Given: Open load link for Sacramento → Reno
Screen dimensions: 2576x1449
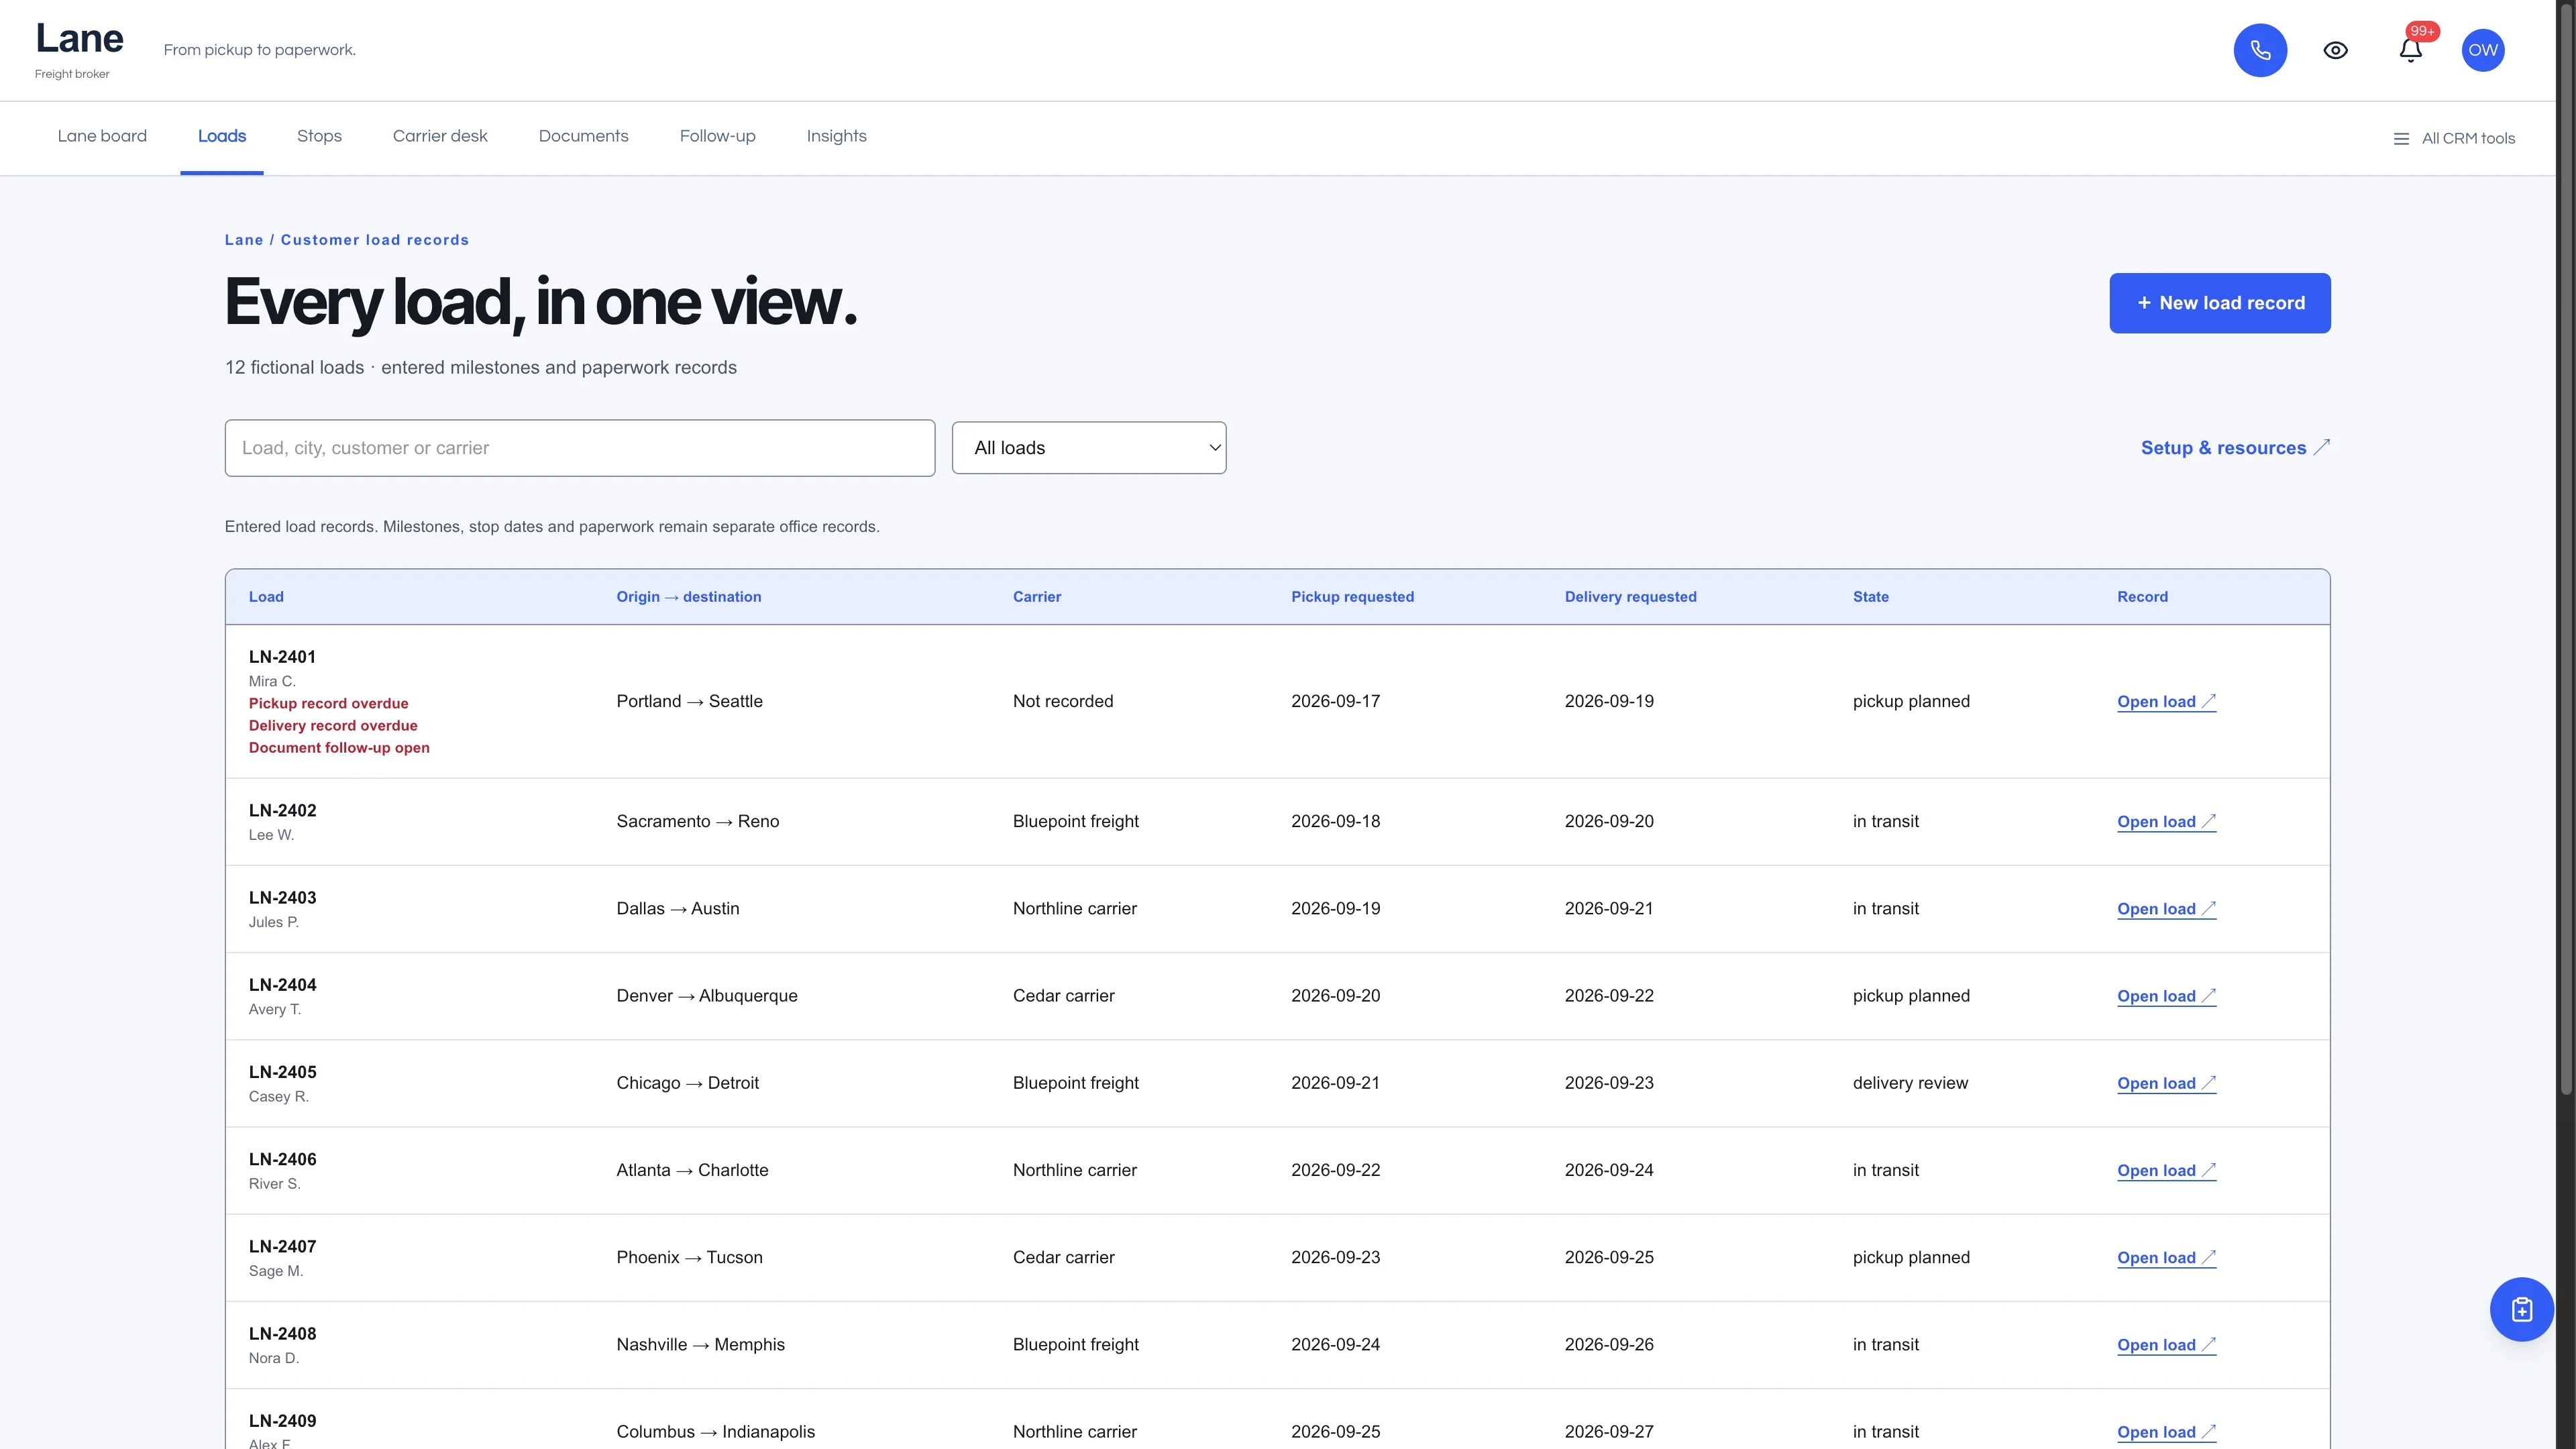Looking at the screenshot, I should (2166, 822).
